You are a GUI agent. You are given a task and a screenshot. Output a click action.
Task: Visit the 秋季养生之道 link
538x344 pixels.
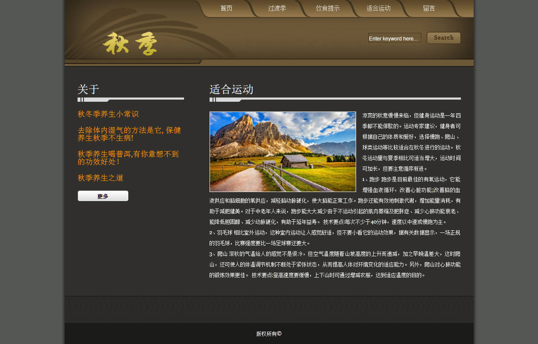click(100, 178)
